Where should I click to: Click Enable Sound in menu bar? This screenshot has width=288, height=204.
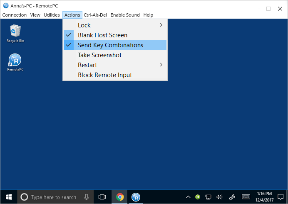125,15
